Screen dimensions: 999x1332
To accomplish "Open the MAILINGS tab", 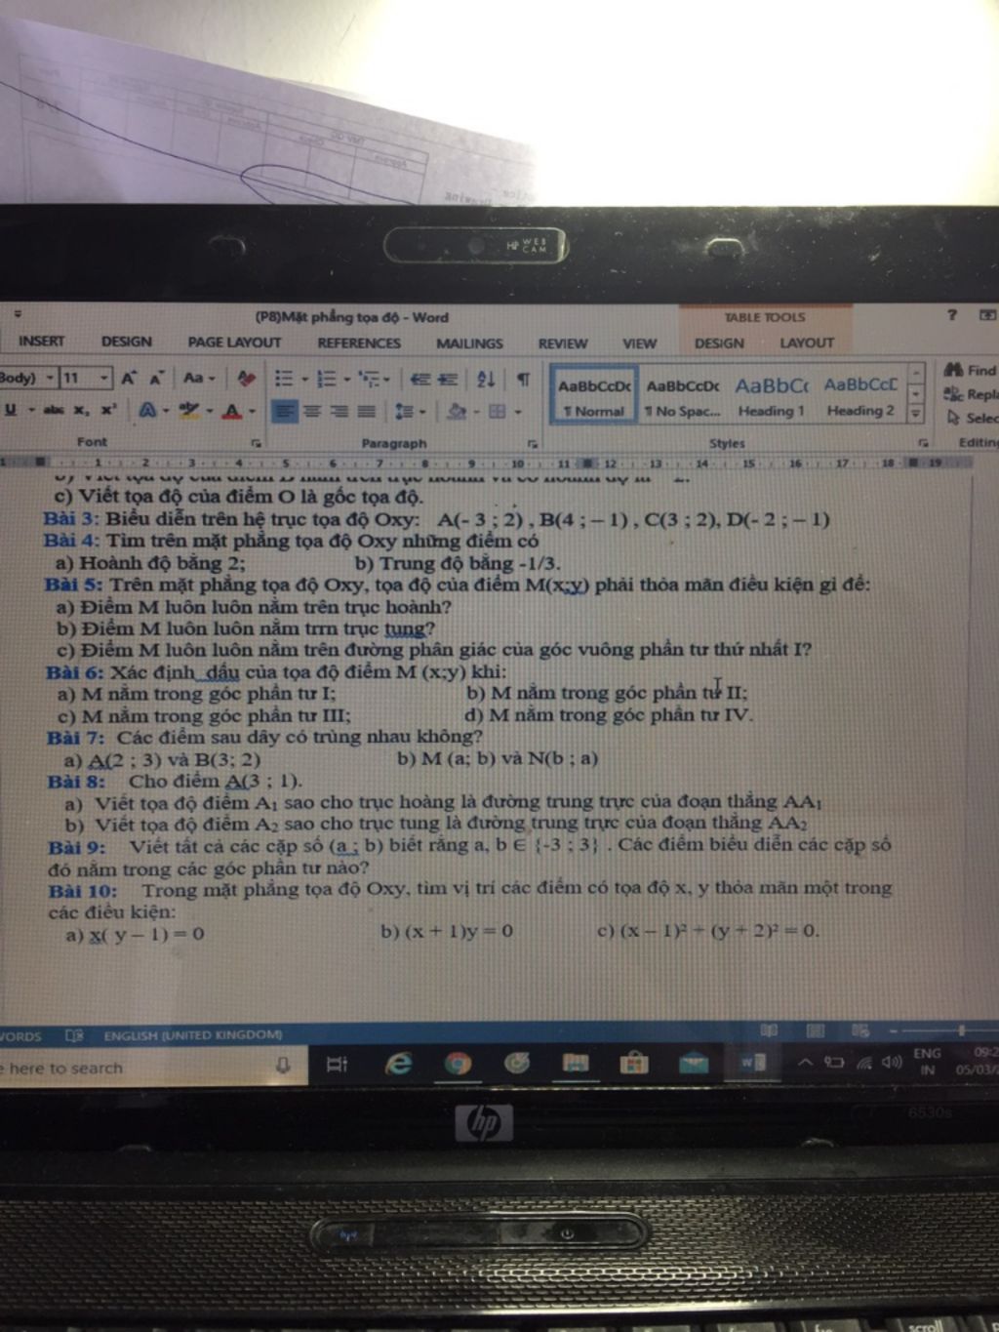I will (469, 343).
